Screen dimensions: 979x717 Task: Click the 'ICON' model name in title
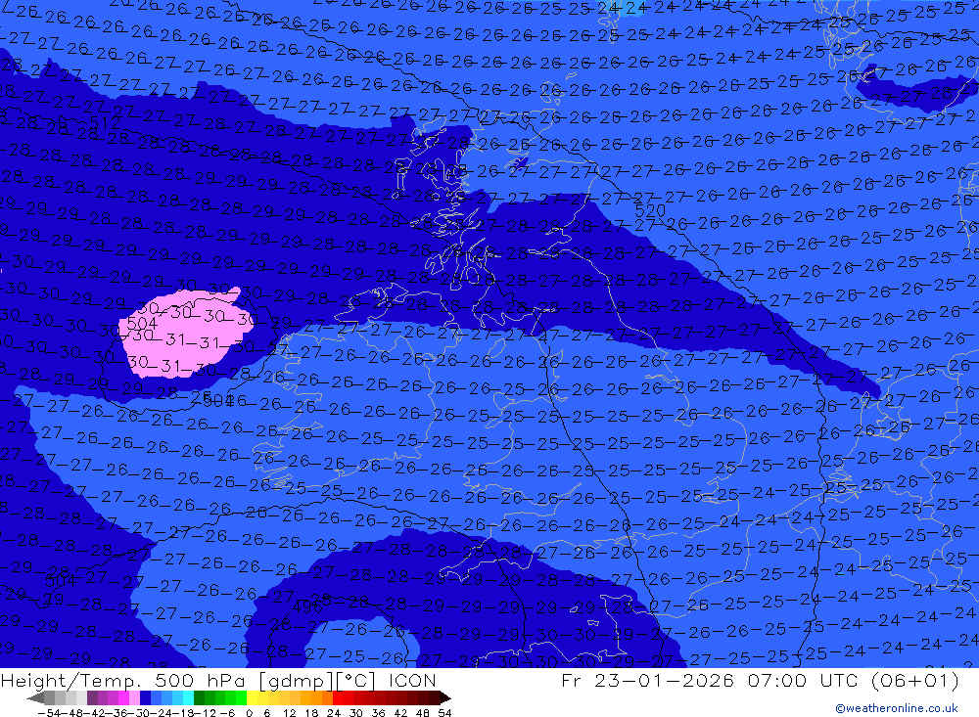[411, 680]
